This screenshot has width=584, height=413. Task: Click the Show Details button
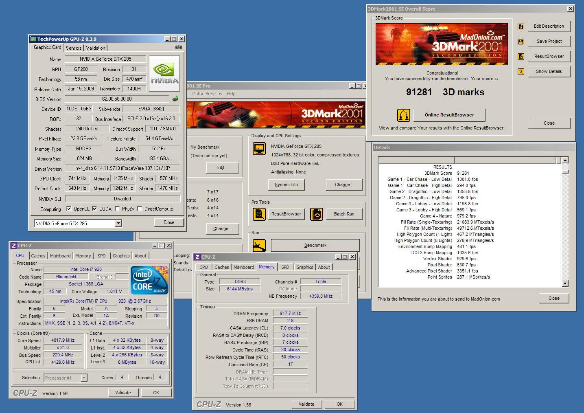(x=549, y=71)
